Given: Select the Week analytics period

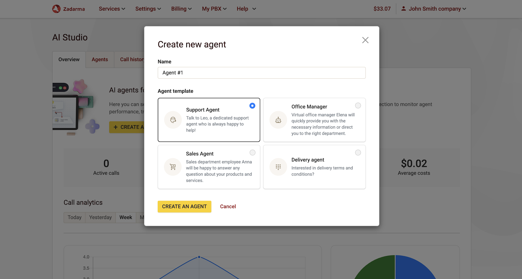Looking at the screenshot, I should tap(126, 217).
